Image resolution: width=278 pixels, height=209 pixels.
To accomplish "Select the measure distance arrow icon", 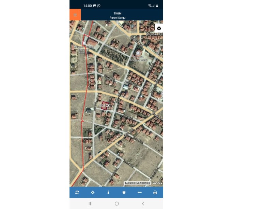I will (x=140, y=192).
